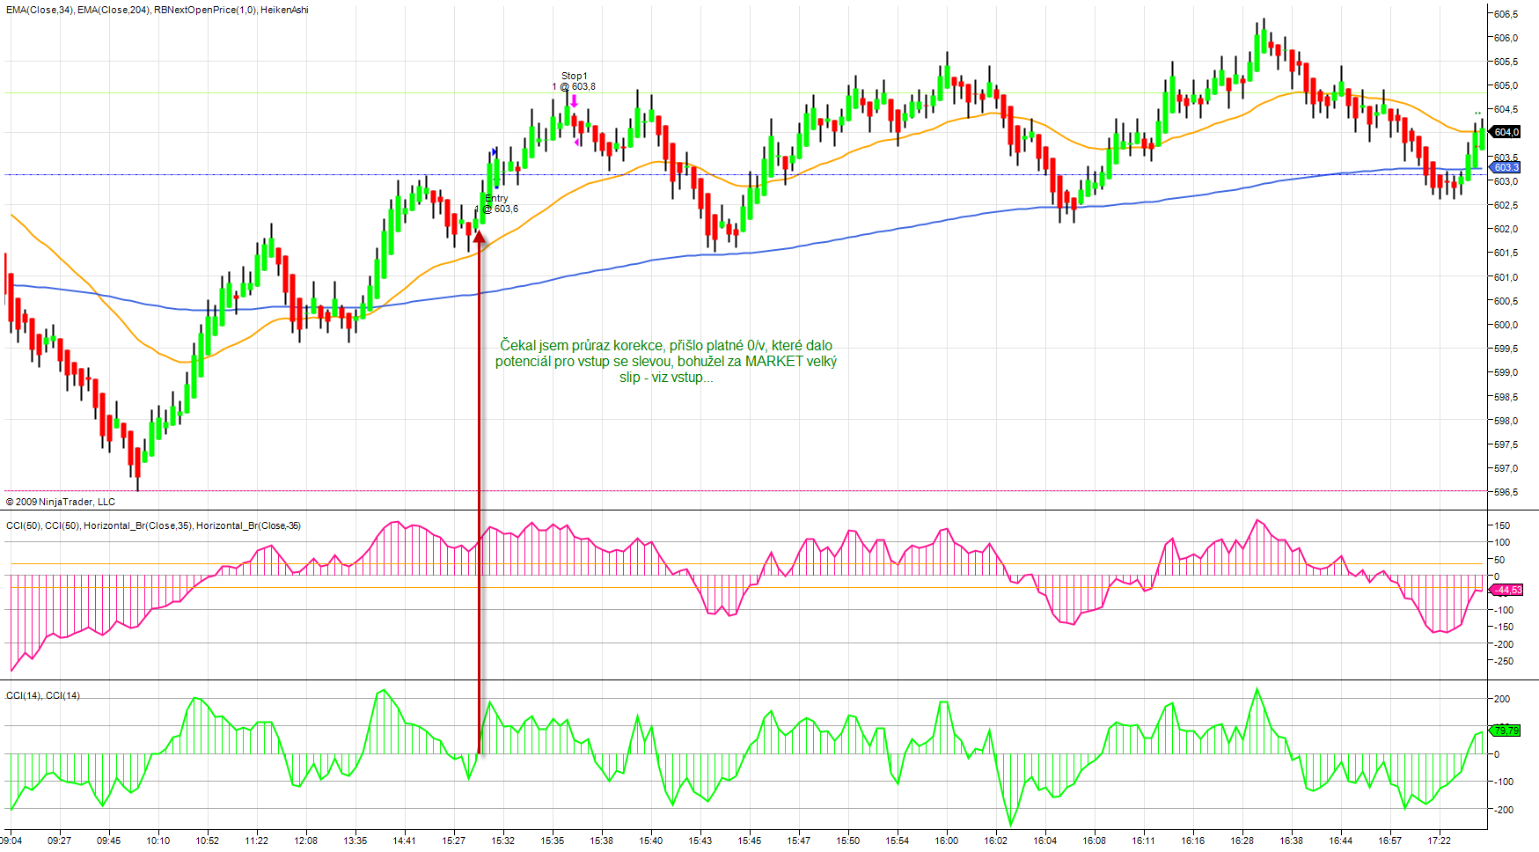Click the blue right-pointing triangle above Entry
Image resolution: width=1539 pixels, height=852 pixels.
coord(495,152)
